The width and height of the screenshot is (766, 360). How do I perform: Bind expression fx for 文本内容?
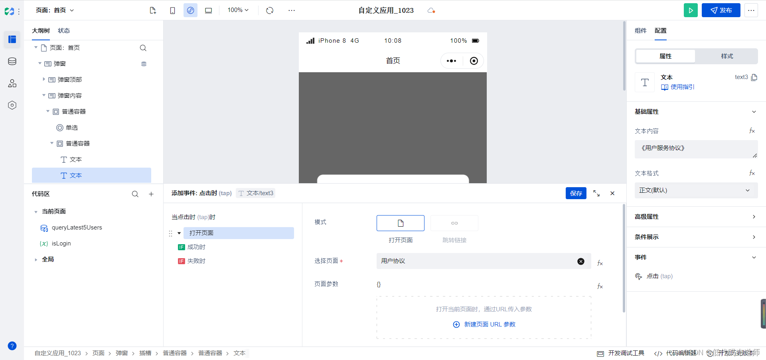click(752, 131)
